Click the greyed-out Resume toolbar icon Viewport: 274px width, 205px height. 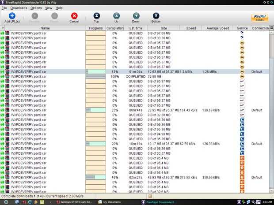point(35,16)
